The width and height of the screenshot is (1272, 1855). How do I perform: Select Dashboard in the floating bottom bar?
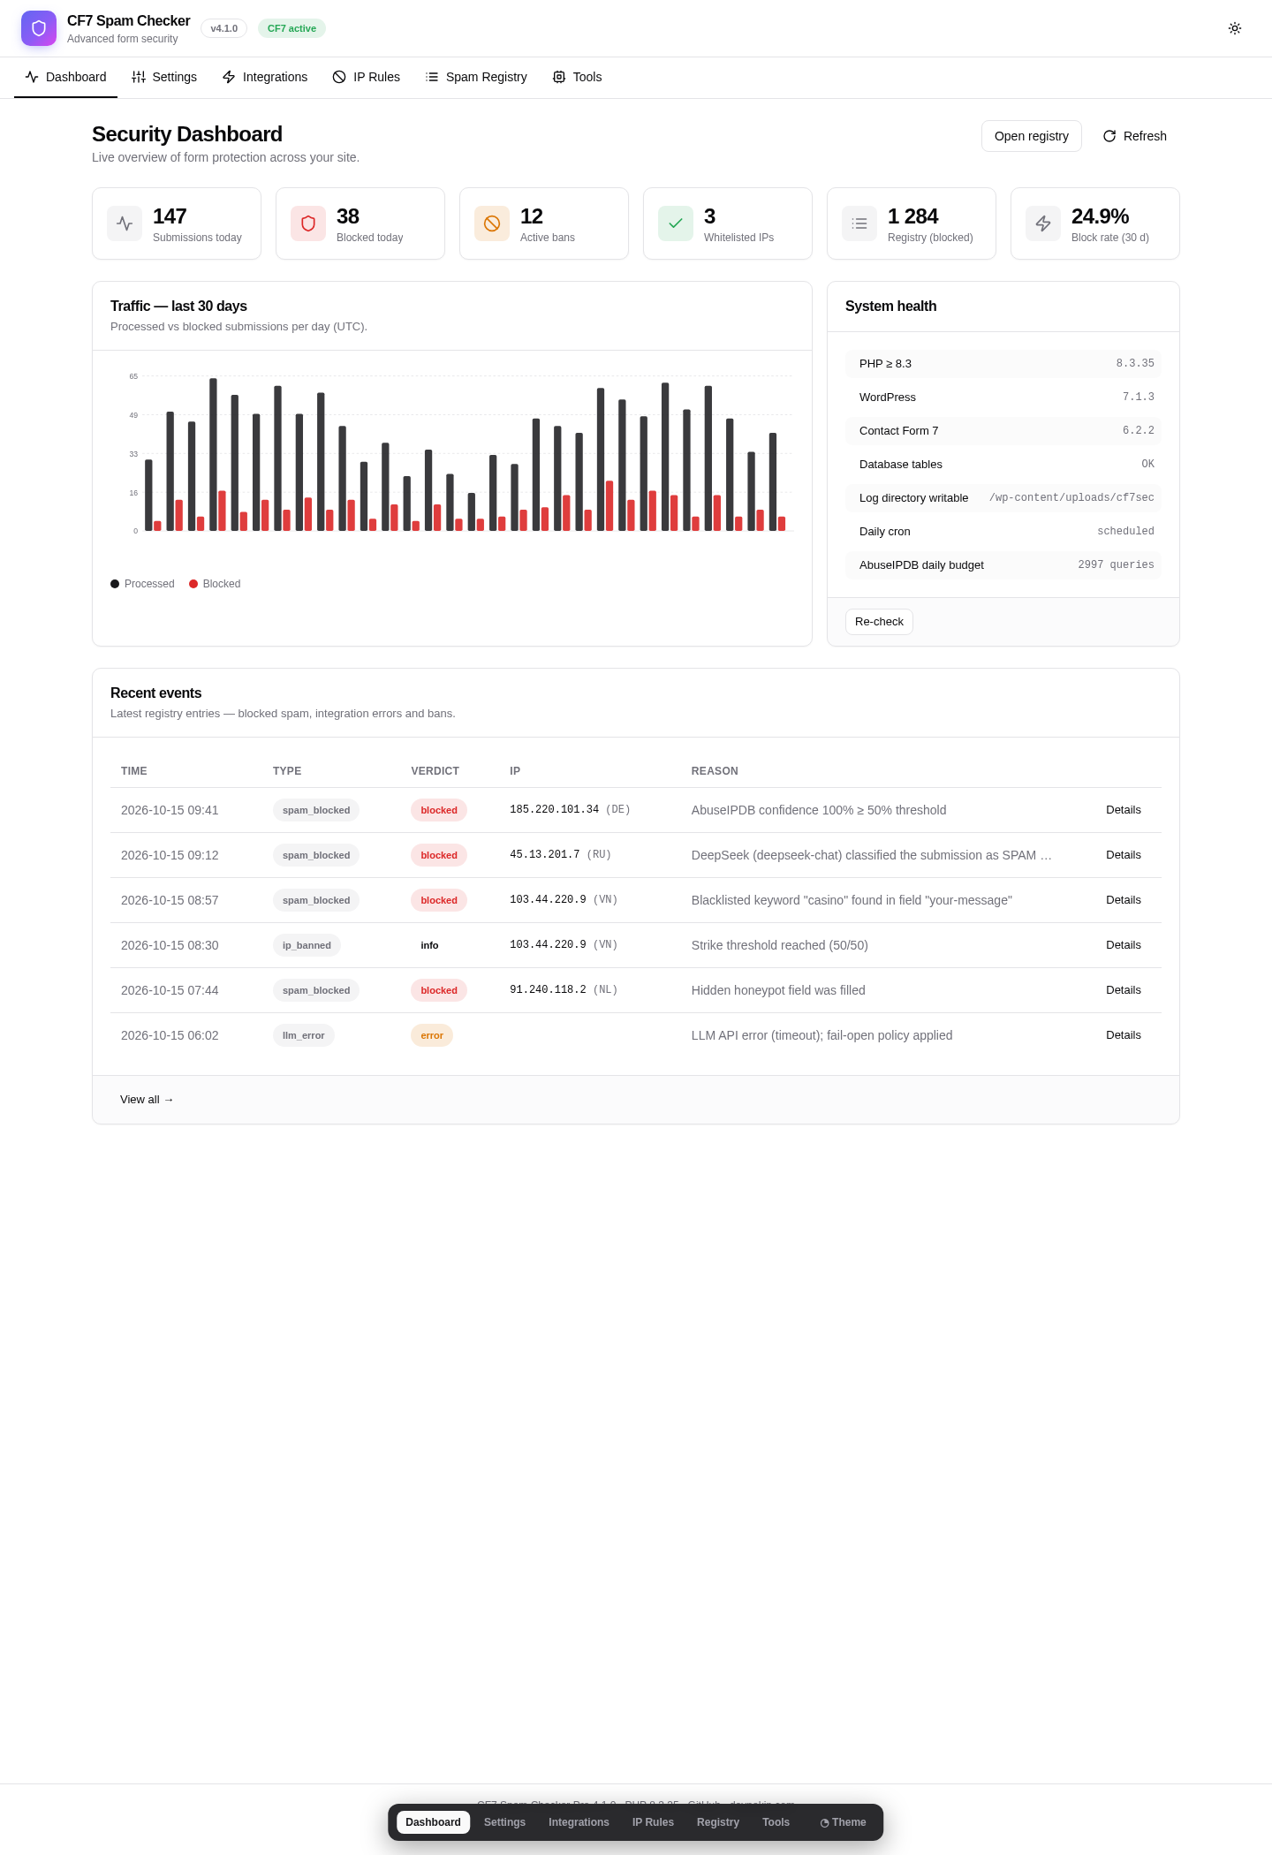(433, 1822)
